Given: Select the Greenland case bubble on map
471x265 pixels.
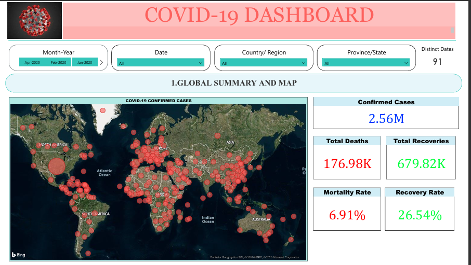Looking at the screenshot, I should (102, 110).
